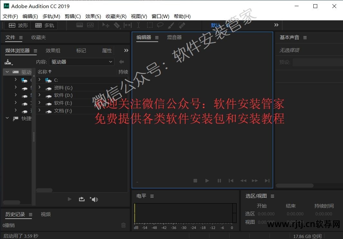Image resolution: width=343 pixels, height=239 pixels.
Task: Show hidden tabs beside 属性
Action: (x=126, y=50)
